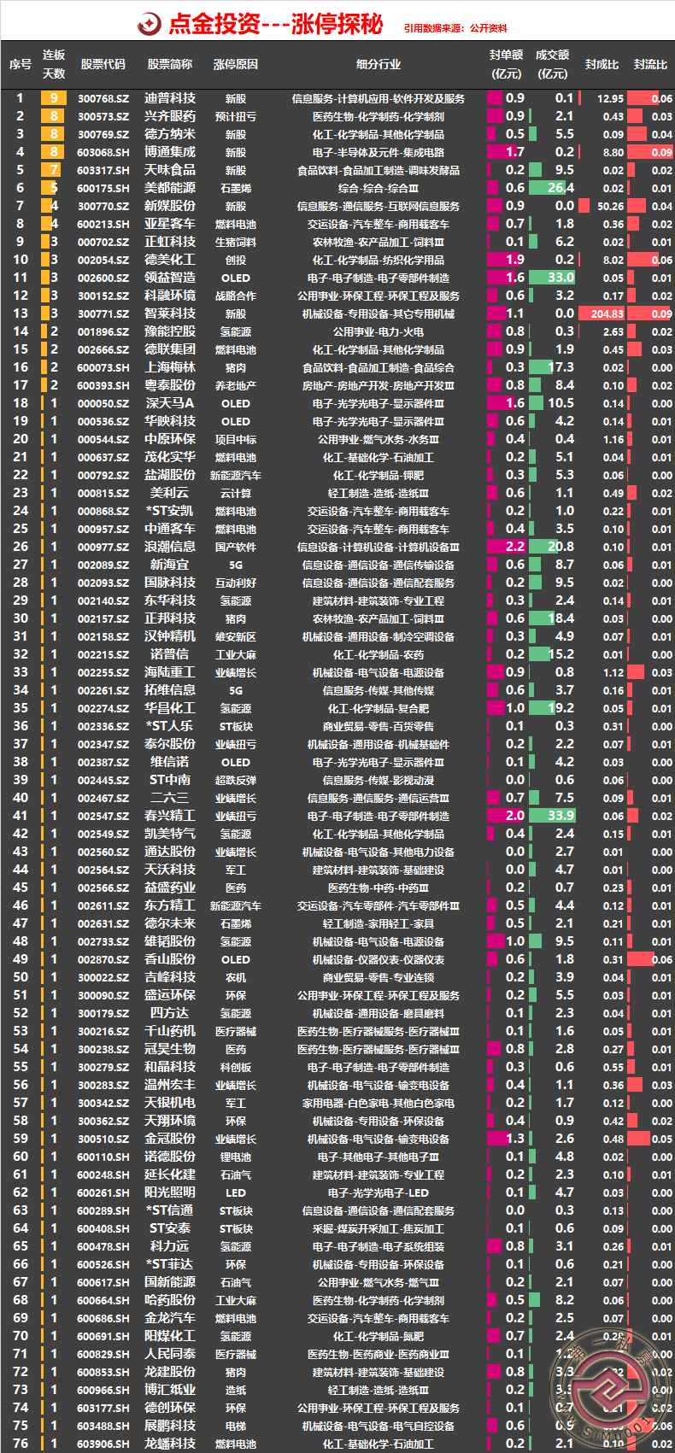Click stock name 天味食品
Viewport: 675px width, 1453px height.
pos(170,170)
